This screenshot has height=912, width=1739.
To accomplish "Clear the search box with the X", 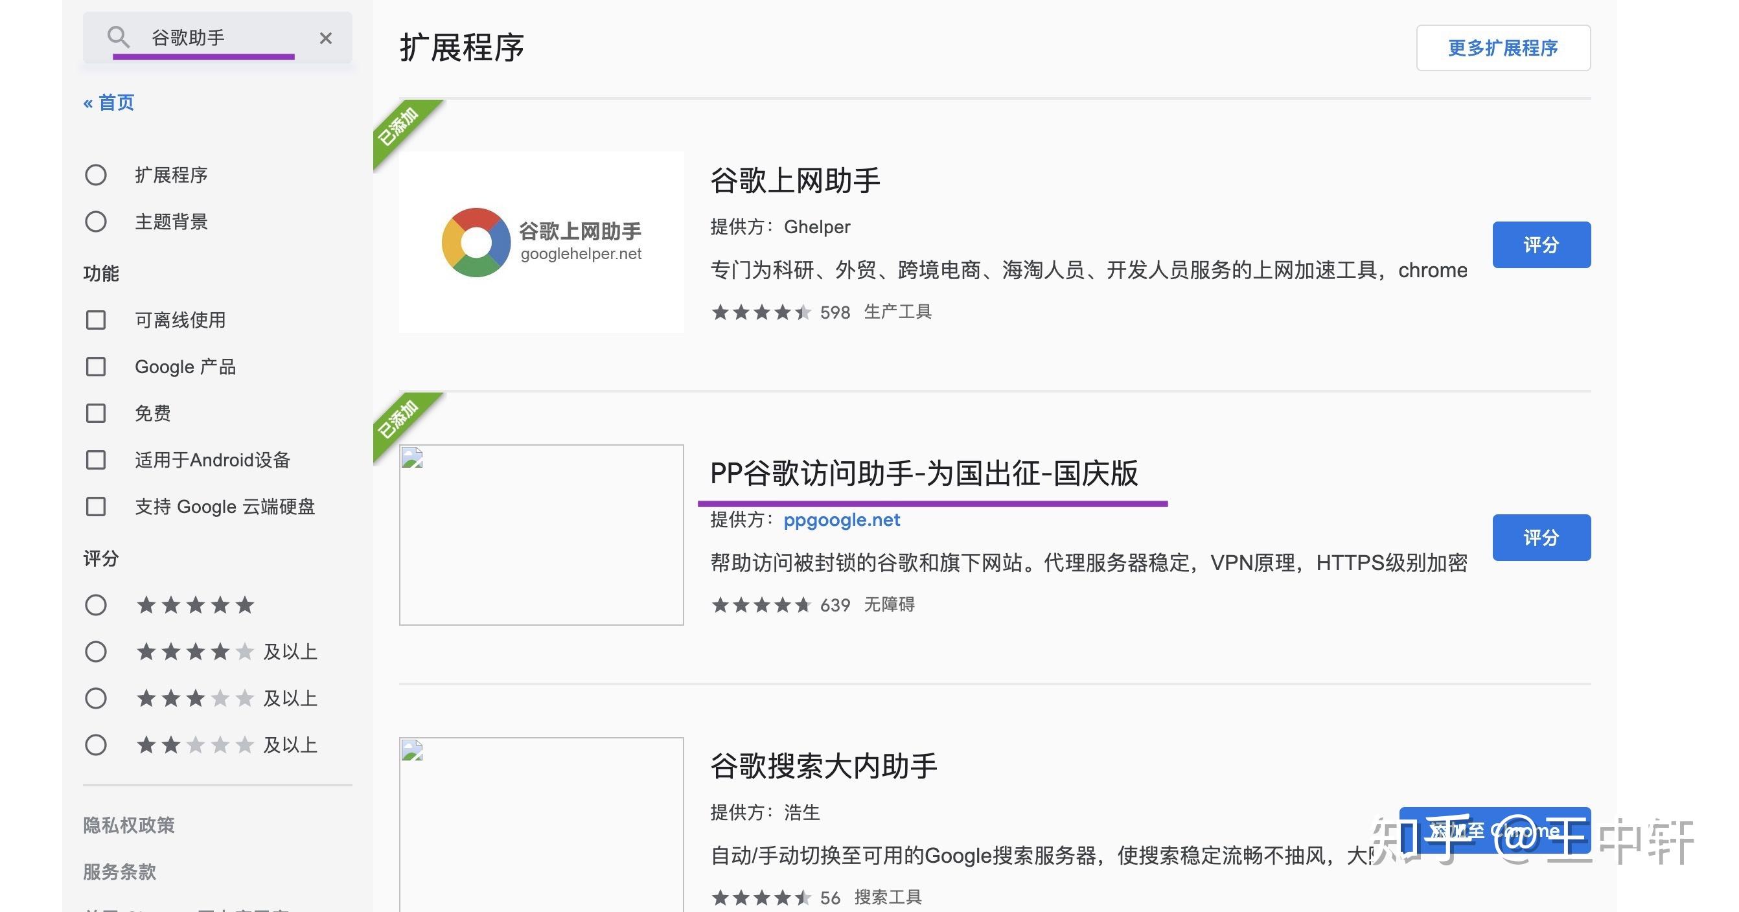I will (x=325, y=38).
